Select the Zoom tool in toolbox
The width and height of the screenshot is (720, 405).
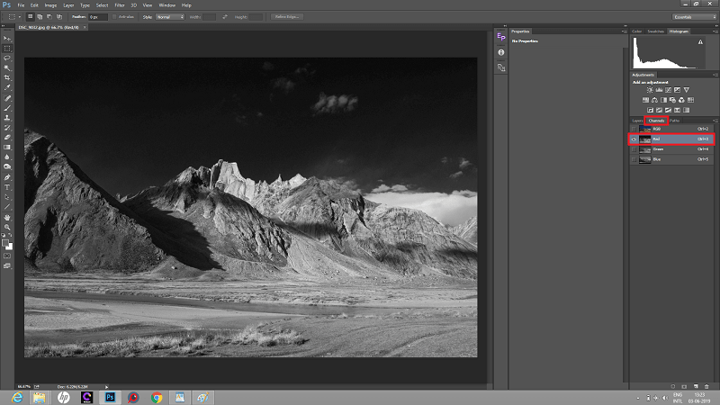coord(7,226)
